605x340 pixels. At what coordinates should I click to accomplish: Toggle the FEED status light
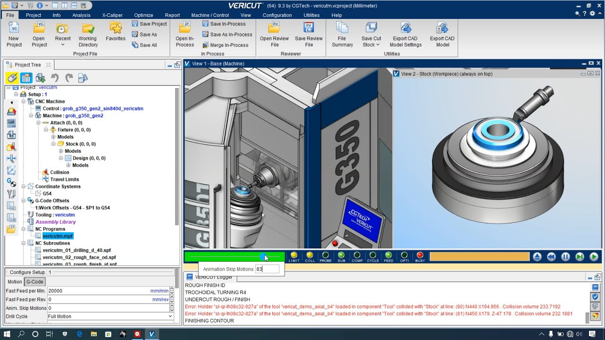389,257
